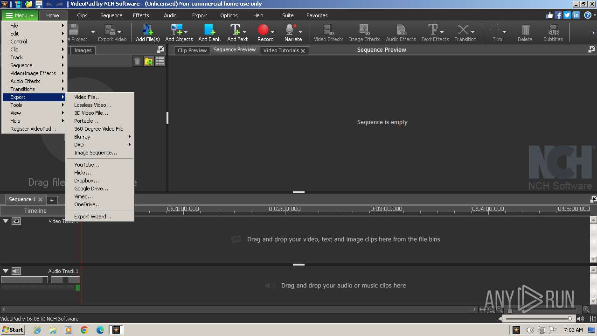Open the Transition dropdown arrow

pyautogui.click(x=472, y=32)
